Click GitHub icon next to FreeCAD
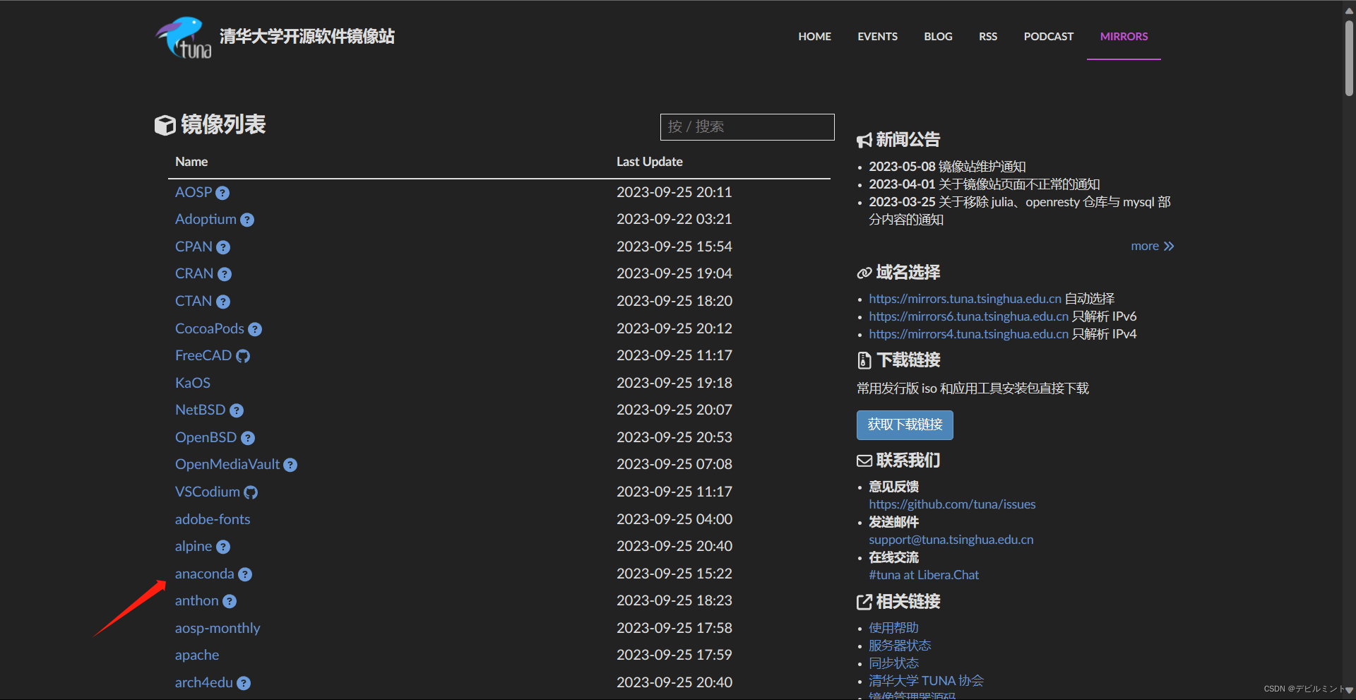The height and width of the screenshot is (700, 1356). coord(243,356)
